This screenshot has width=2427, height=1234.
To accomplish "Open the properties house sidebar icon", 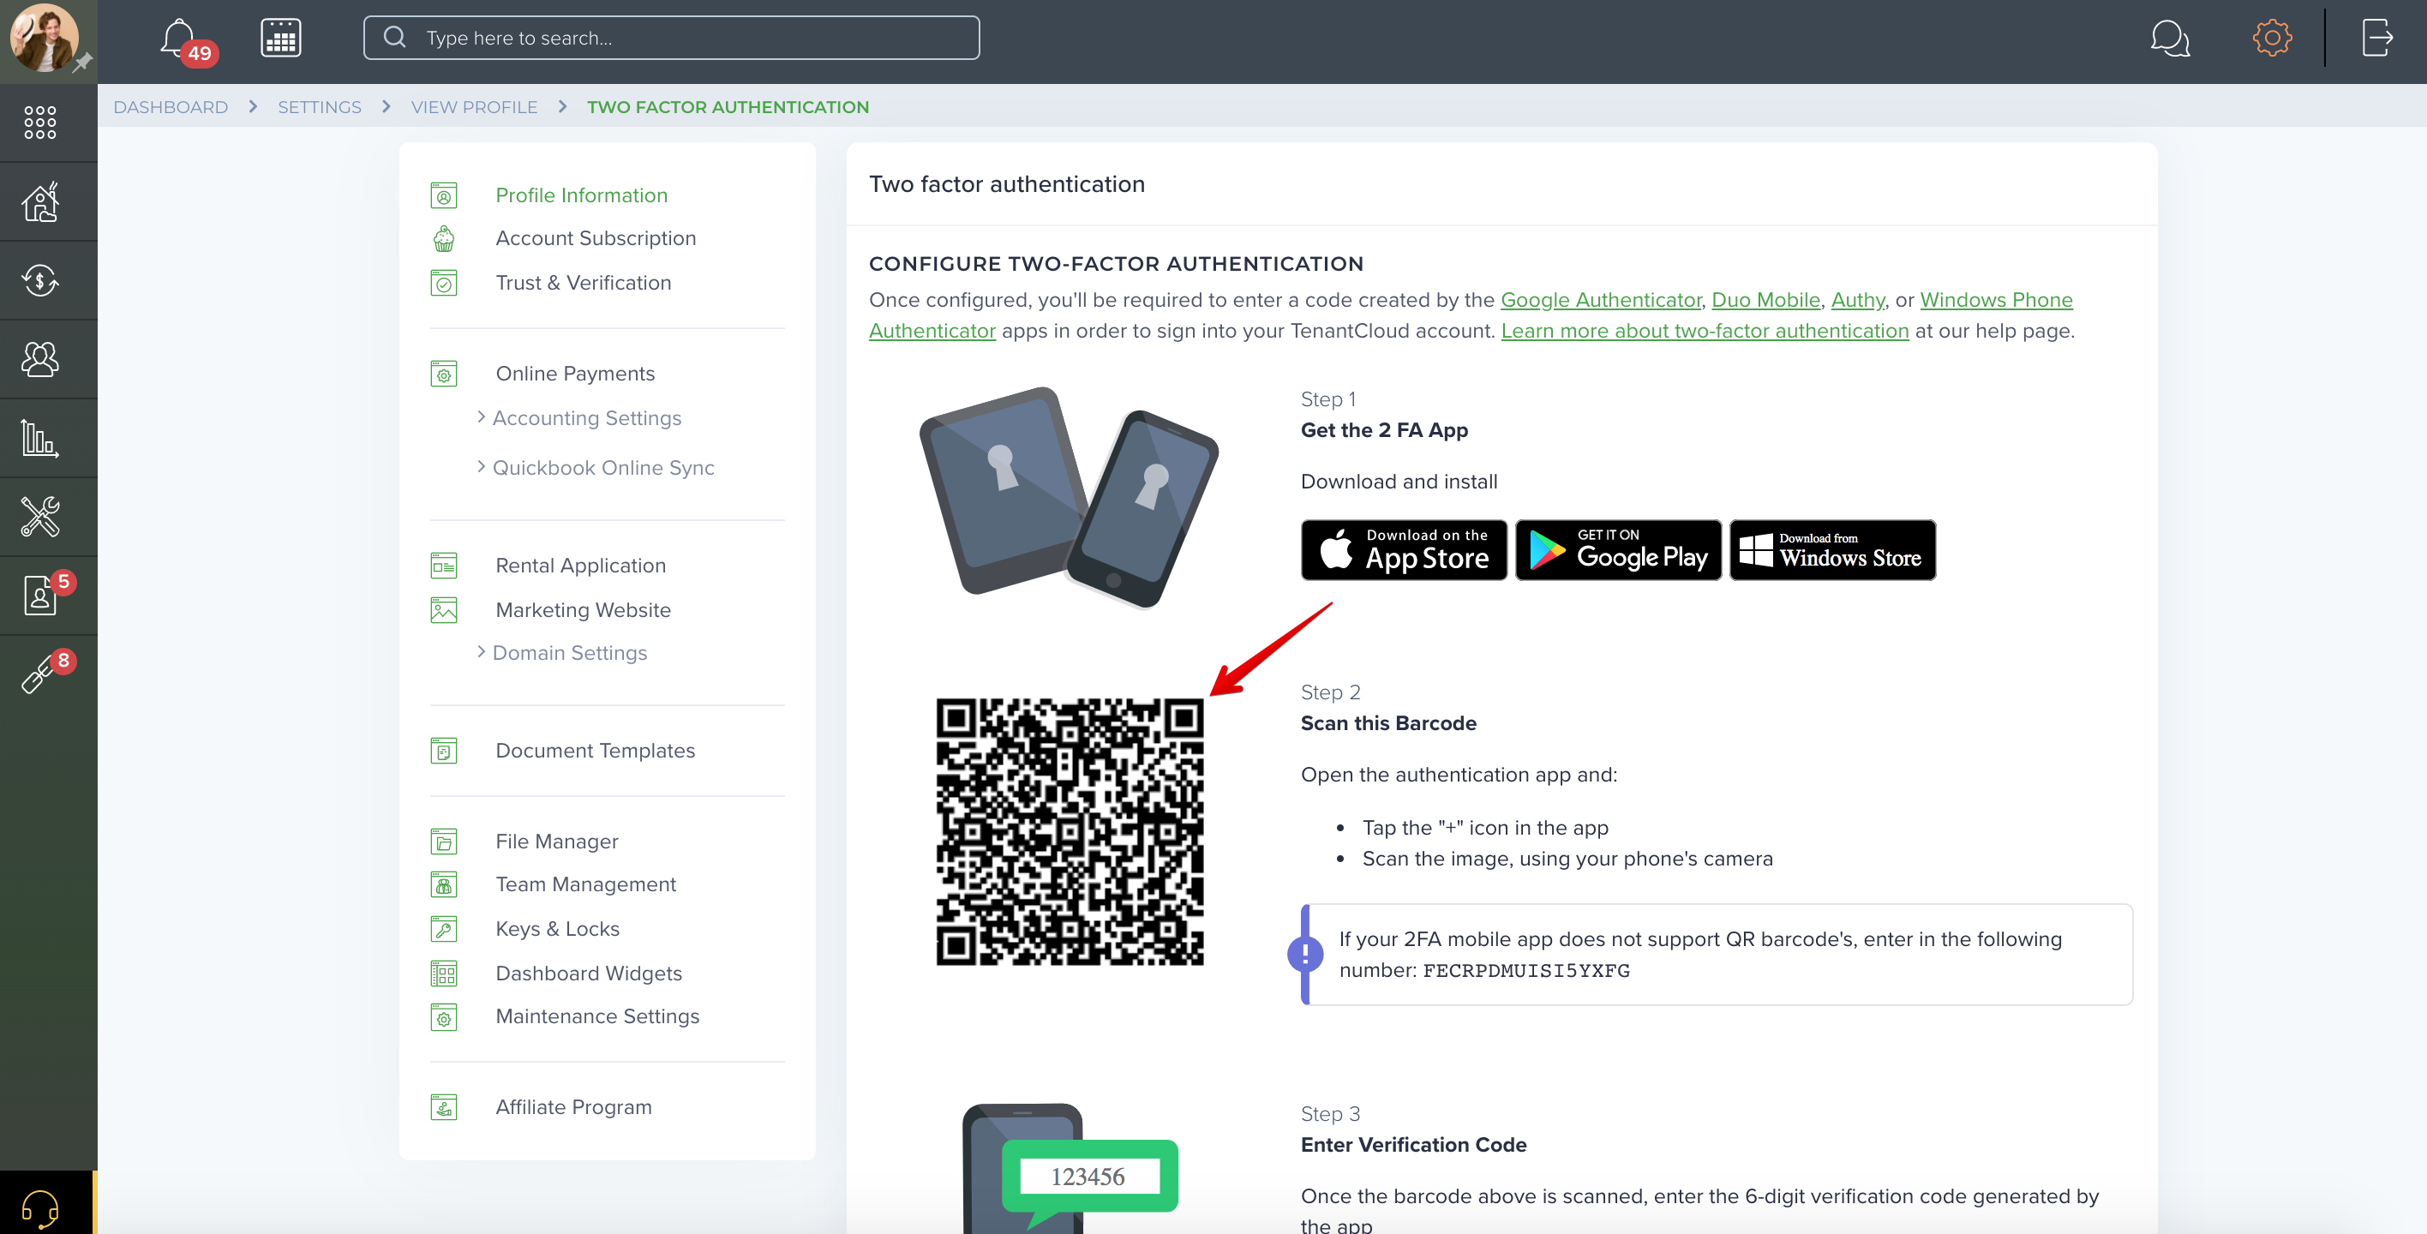I will point(39,201).
